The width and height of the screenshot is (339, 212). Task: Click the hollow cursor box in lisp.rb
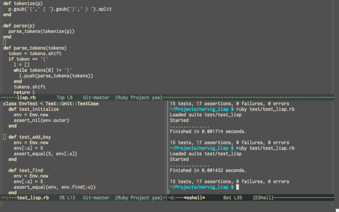point(5,42)
